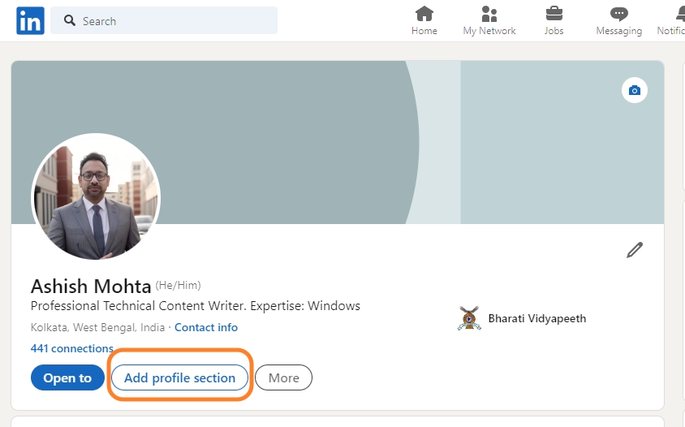685x427 pixels.
Task: Open the Bharati Vidyapeeth education link
Action: [x=537, y=318]
